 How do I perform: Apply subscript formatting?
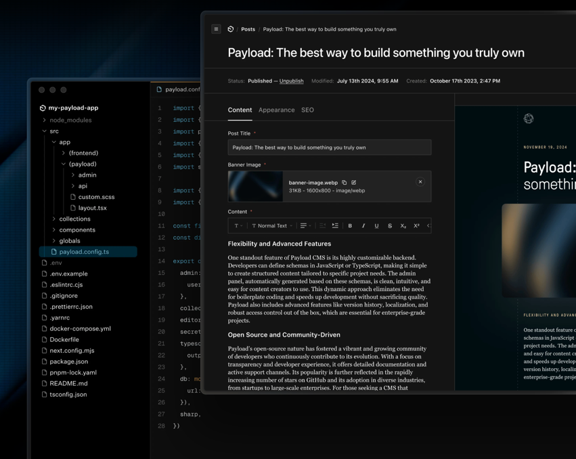click(403, 226)
